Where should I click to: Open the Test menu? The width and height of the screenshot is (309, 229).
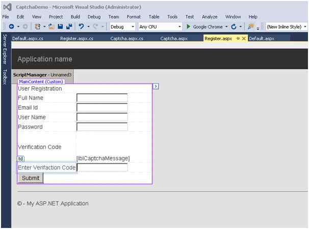[190, 17]
